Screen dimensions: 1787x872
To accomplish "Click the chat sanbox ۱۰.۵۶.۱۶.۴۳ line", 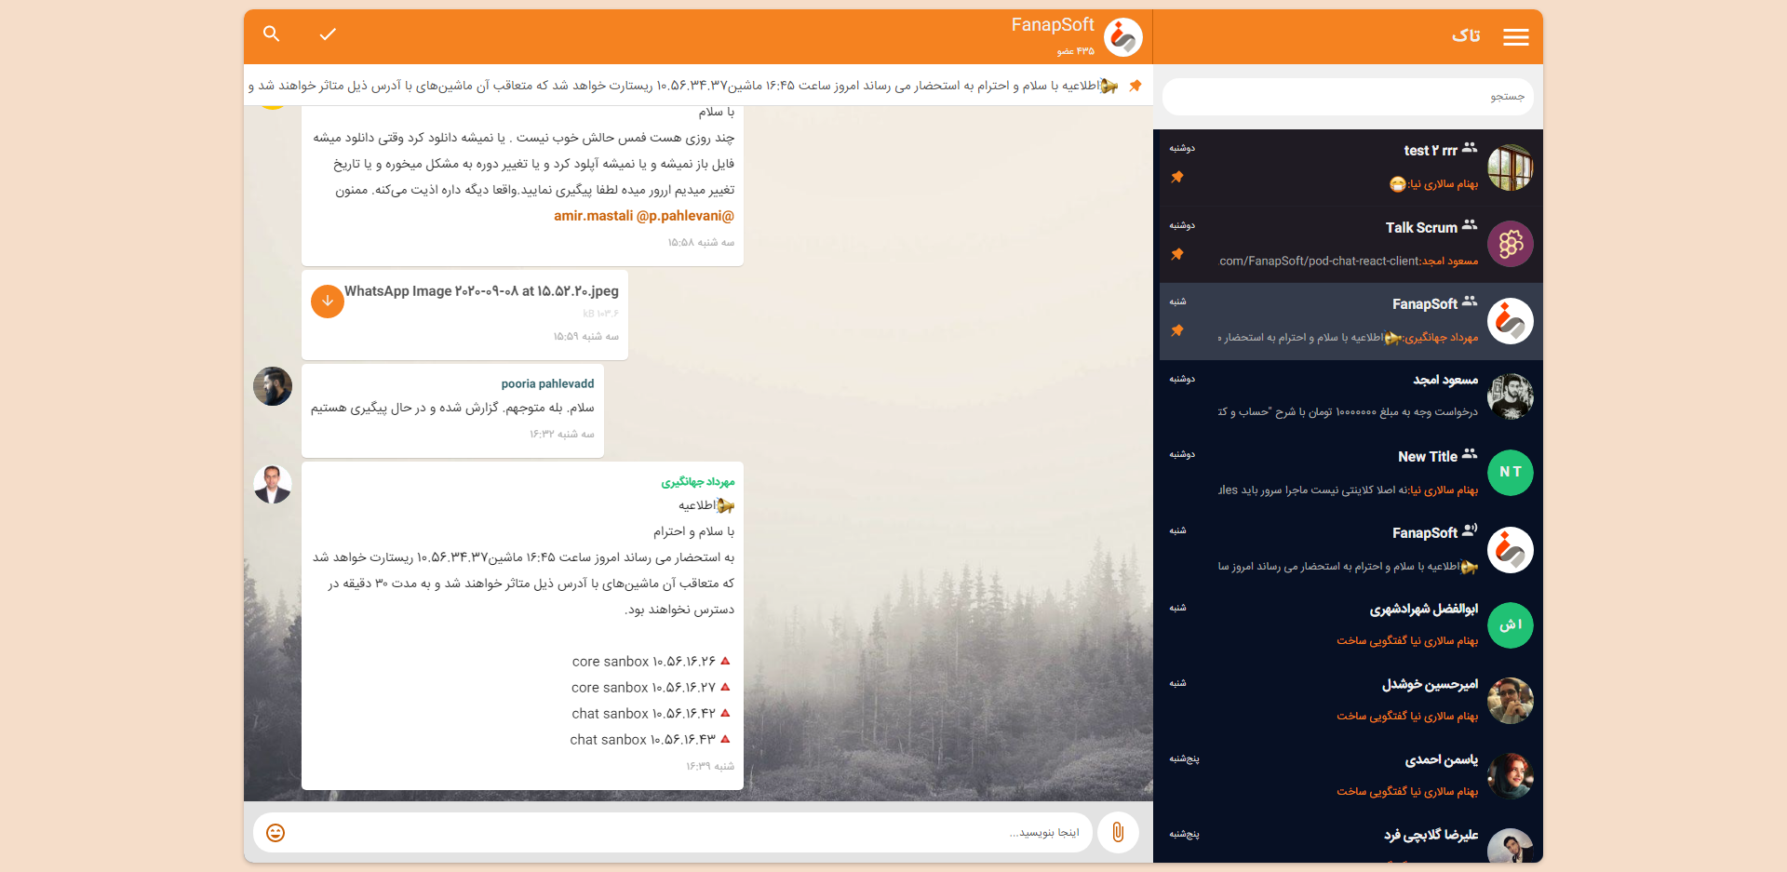I will point(650,740).
